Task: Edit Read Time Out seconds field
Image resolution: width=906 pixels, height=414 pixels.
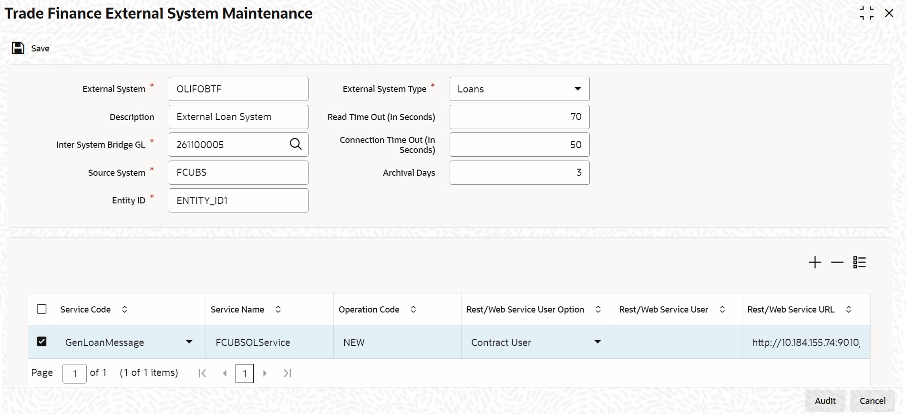Action: click(x=520, y=117)
